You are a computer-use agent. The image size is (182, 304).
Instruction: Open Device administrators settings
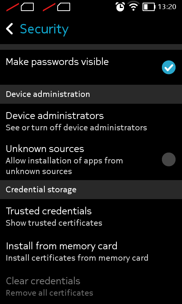point(91,121)
